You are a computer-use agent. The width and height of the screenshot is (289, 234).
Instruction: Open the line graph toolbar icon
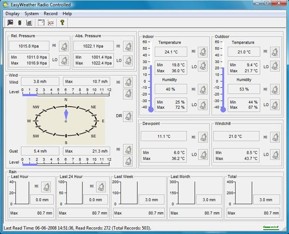click(x=51, y=23)
